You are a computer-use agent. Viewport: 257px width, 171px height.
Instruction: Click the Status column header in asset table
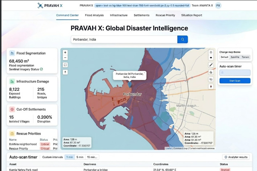click(x=224, y=164)
